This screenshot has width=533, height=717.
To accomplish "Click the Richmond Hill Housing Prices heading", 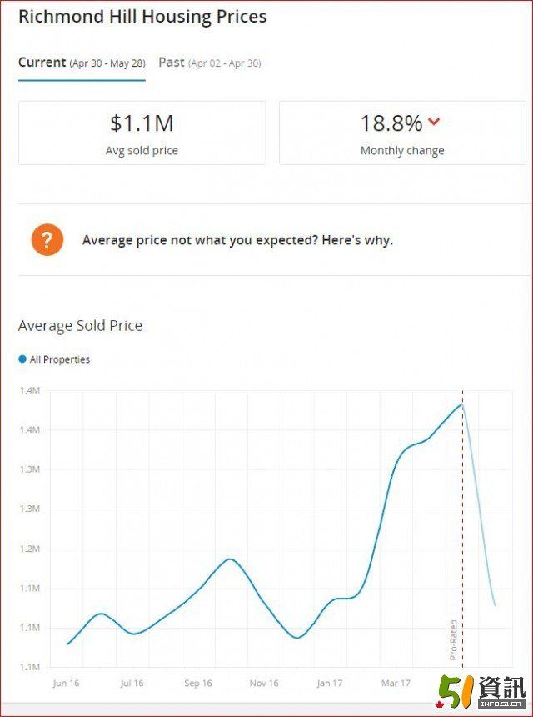I will (x=142, y=17).
